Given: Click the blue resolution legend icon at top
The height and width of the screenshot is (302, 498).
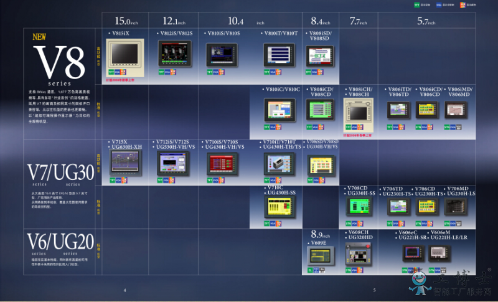Looking at the screenshot, I should [x=439, y=5].
